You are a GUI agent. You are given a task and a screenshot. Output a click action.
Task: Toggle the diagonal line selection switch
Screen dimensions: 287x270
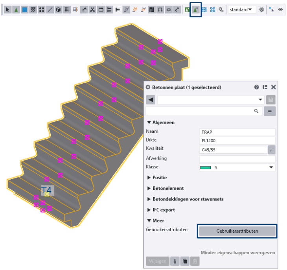(50, 9)
